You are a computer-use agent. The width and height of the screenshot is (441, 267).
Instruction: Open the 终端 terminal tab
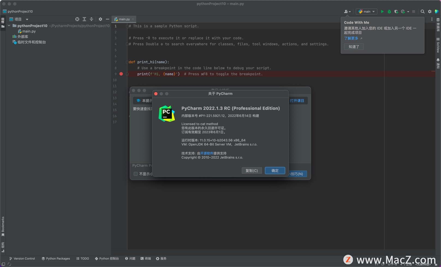click(146, 259)
